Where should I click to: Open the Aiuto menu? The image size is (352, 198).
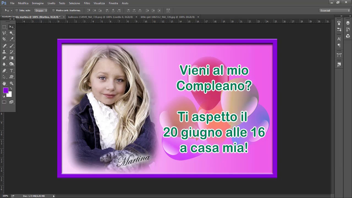point(125,3)
